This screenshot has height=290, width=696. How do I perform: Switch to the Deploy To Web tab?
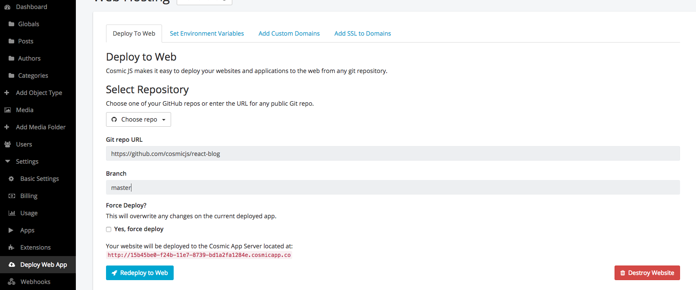(134, 34)
